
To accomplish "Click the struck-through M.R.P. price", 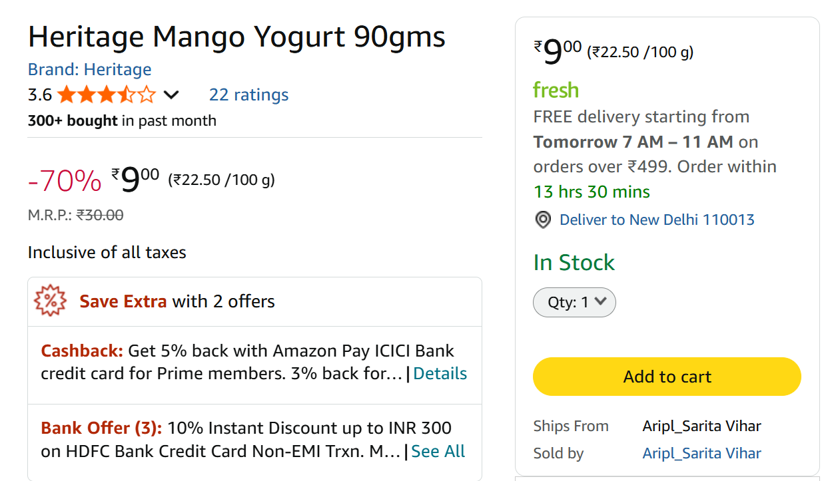I will click(100, 215).
